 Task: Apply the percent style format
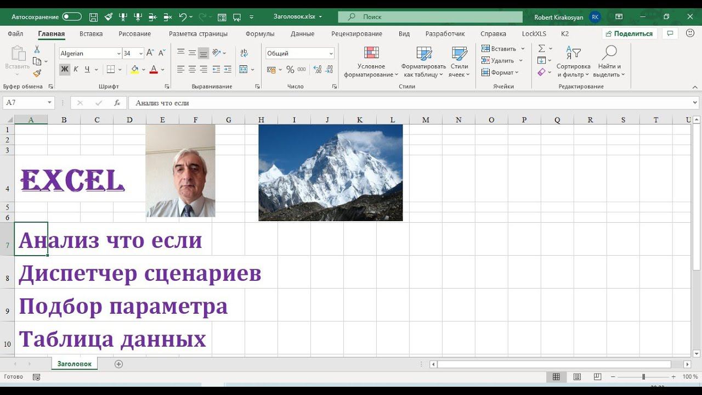tap(290, 70)
